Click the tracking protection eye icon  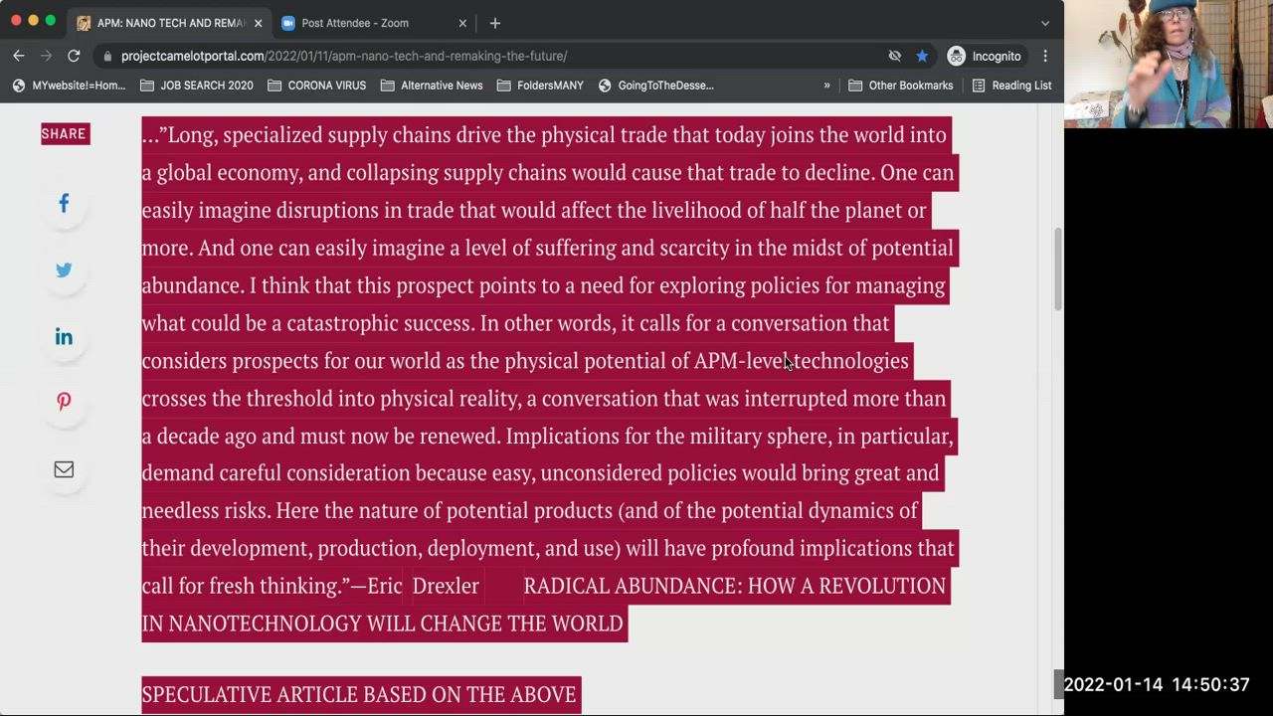tap(894, 57)
